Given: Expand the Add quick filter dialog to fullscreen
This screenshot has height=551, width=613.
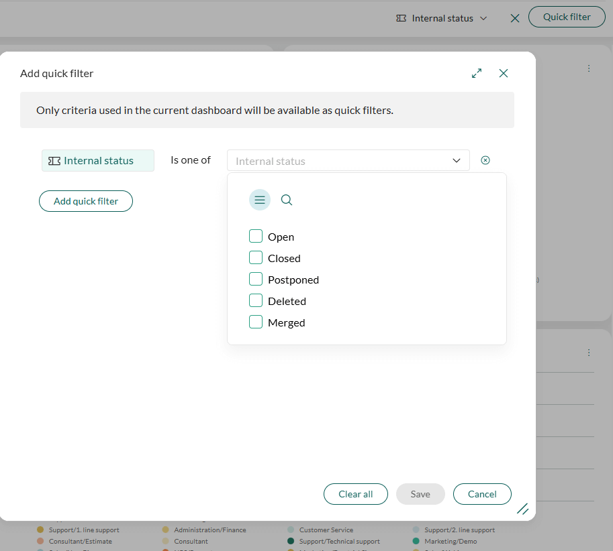Looking at the screenshot, I should [x=477, y=73].
